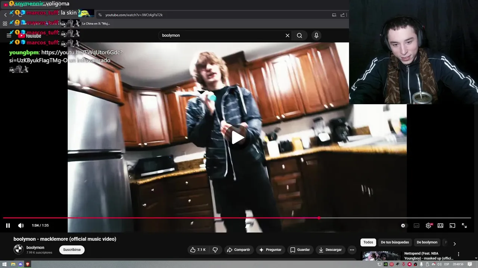The image size is (478, 268).
Task: Open the player settings gear icon
Action: coord(429,226)
